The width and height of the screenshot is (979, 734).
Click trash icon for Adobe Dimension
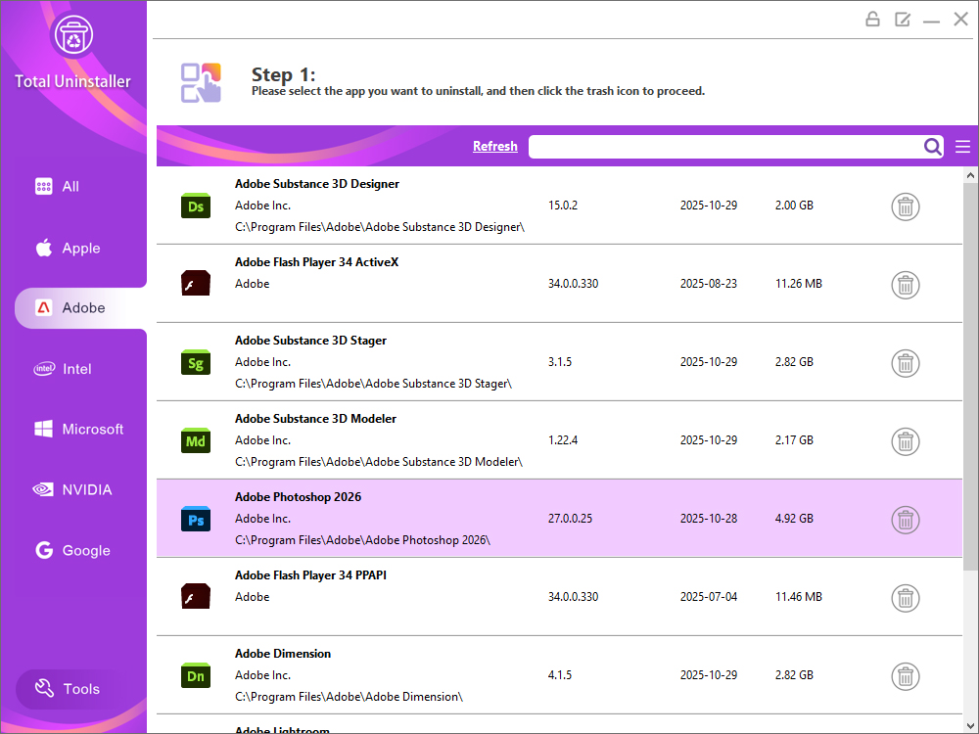click(906, 676)
